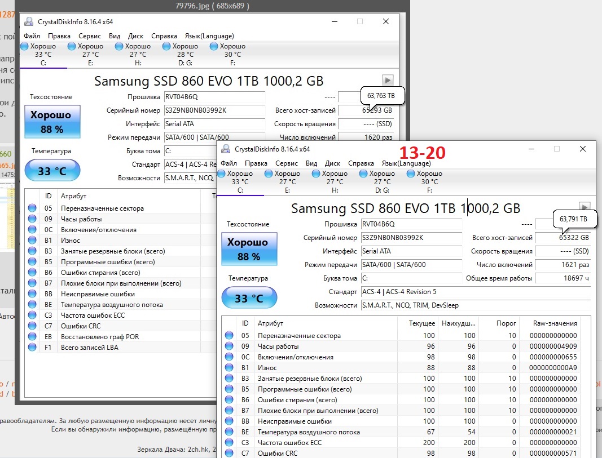602x458 pixels.
Task: Open Файл menu in back window
Action: (x=32, y=36)
